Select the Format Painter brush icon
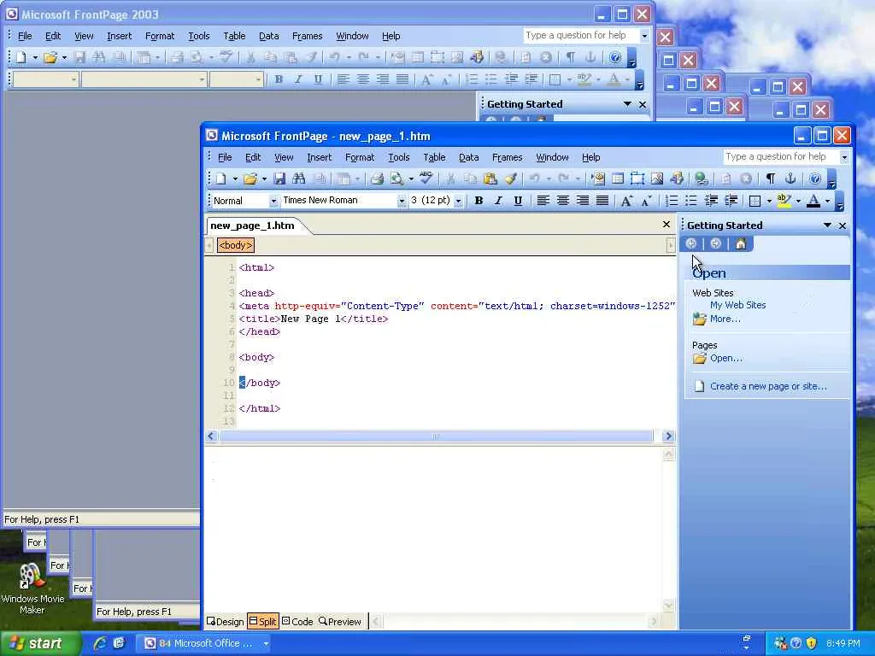This screenshot has width=875, height=656. (x=510, y=179)
